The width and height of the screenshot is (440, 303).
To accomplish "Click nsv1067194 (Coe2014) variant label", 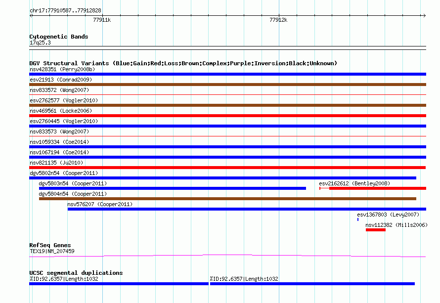I will [x=59, y=152].
